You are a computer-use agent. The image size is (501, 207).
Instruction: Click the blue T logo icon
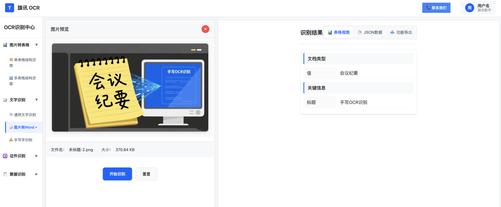pyautogui.click(x=10, y=8)
